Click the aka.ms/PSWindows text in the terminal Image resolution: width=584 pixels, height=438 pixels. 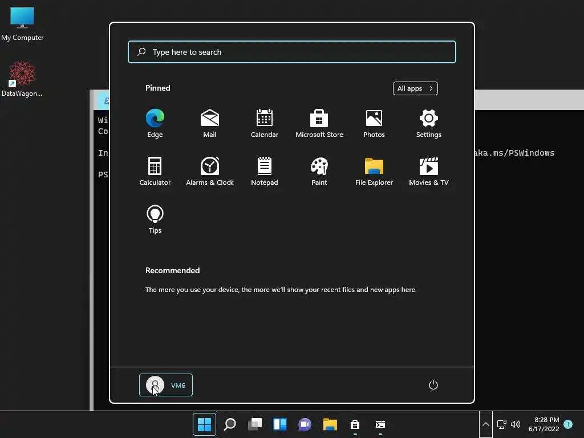[514, 153]
